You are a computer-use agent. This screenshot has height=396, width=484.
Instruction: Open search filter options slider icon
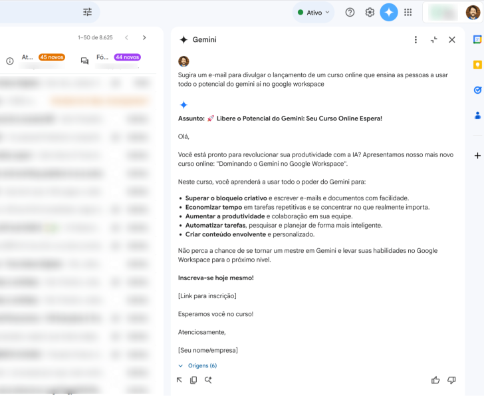pyautogui.click(x=87, y=12)
